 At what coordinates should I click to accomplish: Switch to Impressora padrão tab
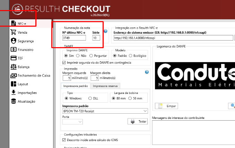click(x=76, y=86)
